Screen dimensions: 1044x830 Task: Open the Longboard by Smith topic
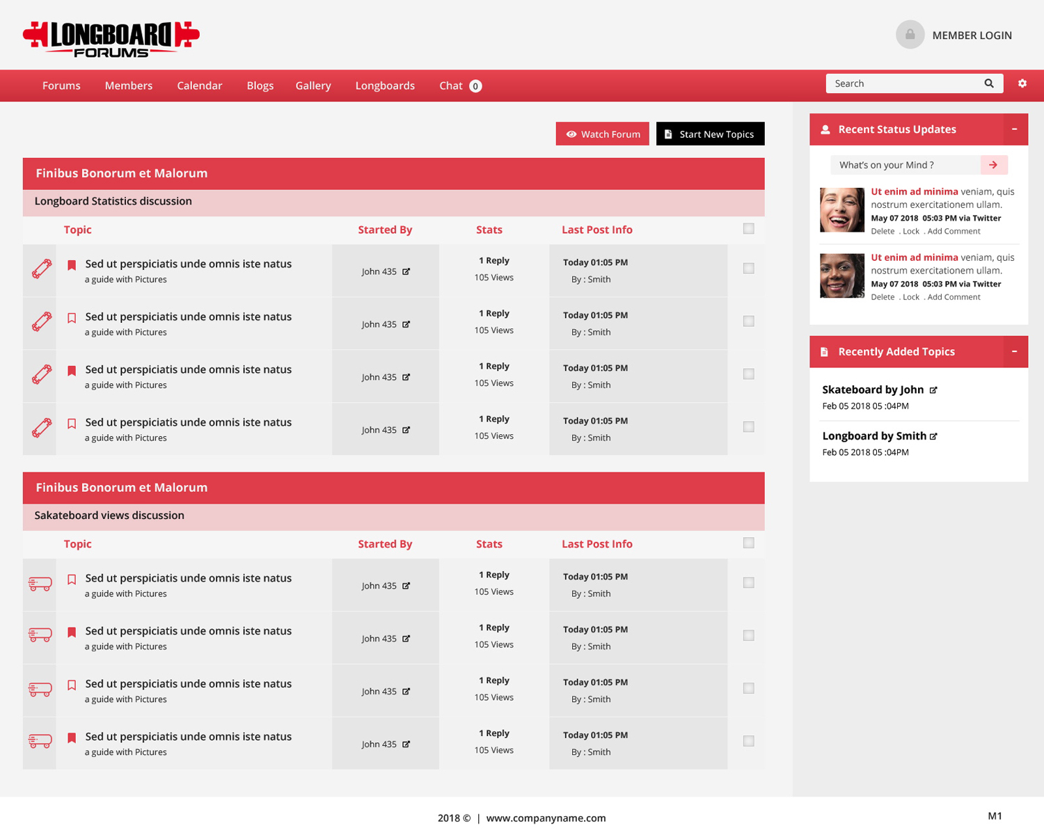874,436
